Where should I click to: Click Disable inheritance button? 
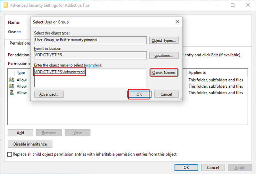pos(30,144)
